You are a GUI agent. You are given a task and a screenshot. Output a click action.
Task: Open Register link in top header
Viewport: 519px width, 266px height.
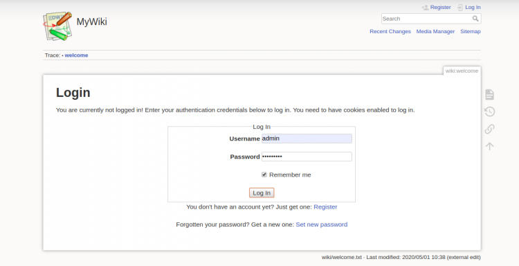(440, 8)
